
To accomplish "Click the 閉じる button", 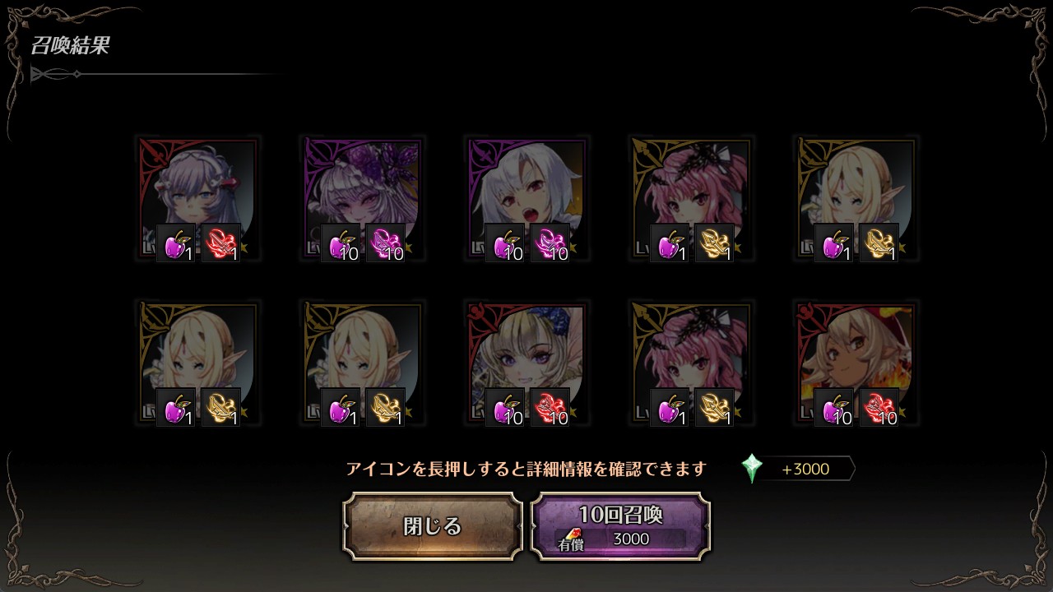I will pos(433,526).
